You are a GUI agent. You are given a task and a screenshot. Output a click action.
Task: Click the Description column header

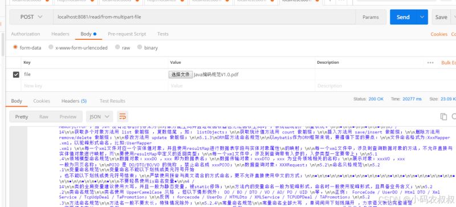(328, 62)
